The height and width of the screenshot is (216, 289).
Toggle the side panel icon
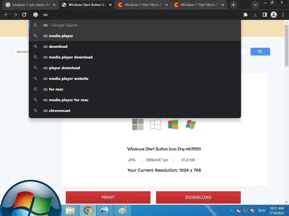pyautogui.click(x=265, y=15)
